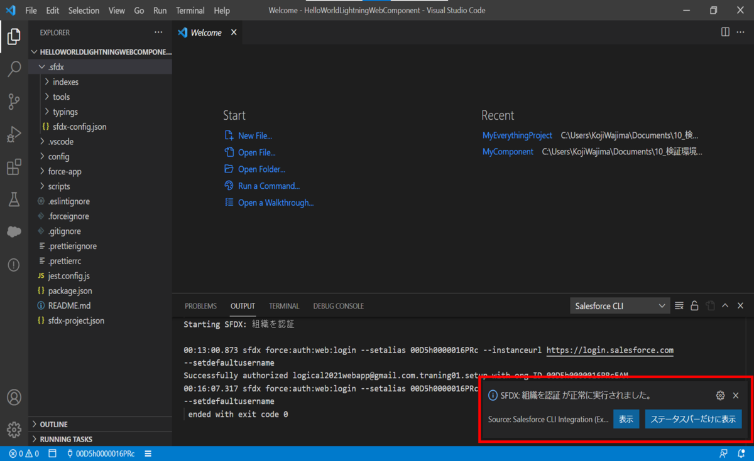Open the Manage gear in activity bar
The width and height of the screenshot is (754, 461).
click(x=14, y=430)
